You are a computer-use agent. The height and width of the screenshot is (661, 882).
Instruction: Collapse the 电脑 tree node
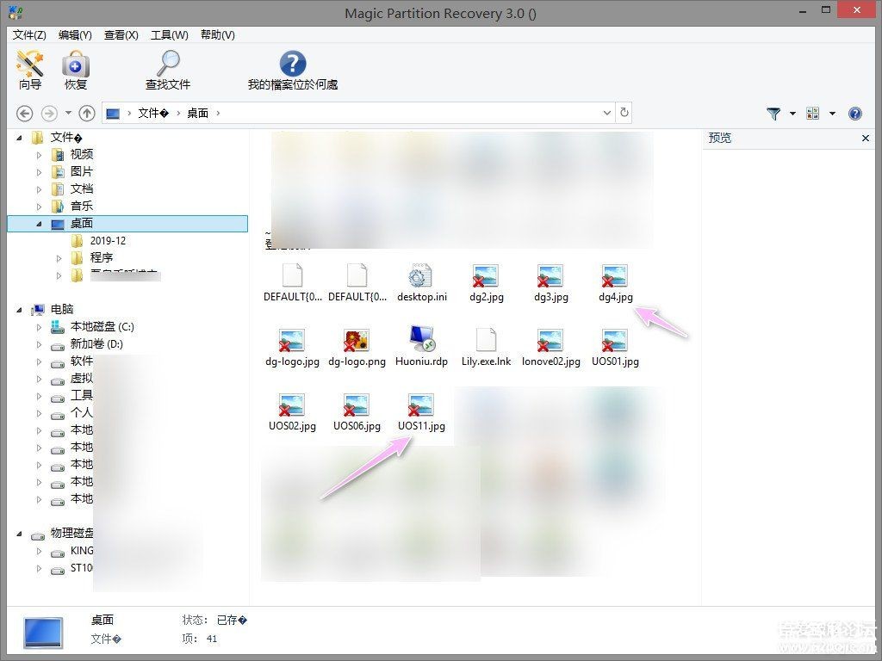20,310
